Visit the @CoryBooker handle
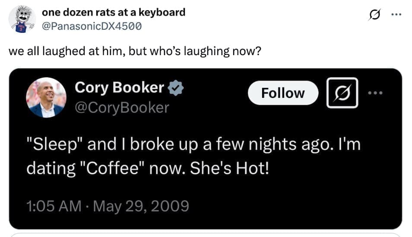 point(122,107)
